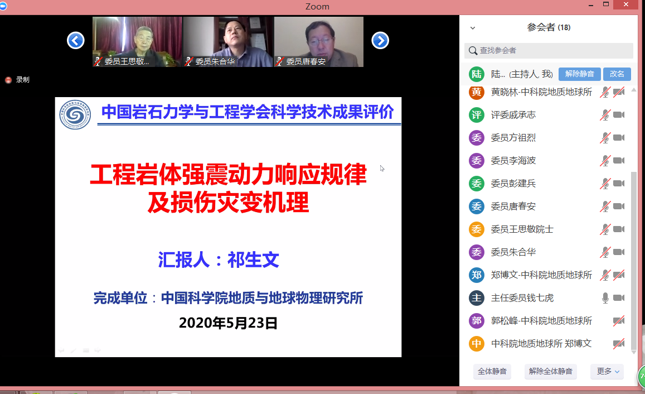Click the red recording indicator icon
The image size is (645, 394).
8,80
